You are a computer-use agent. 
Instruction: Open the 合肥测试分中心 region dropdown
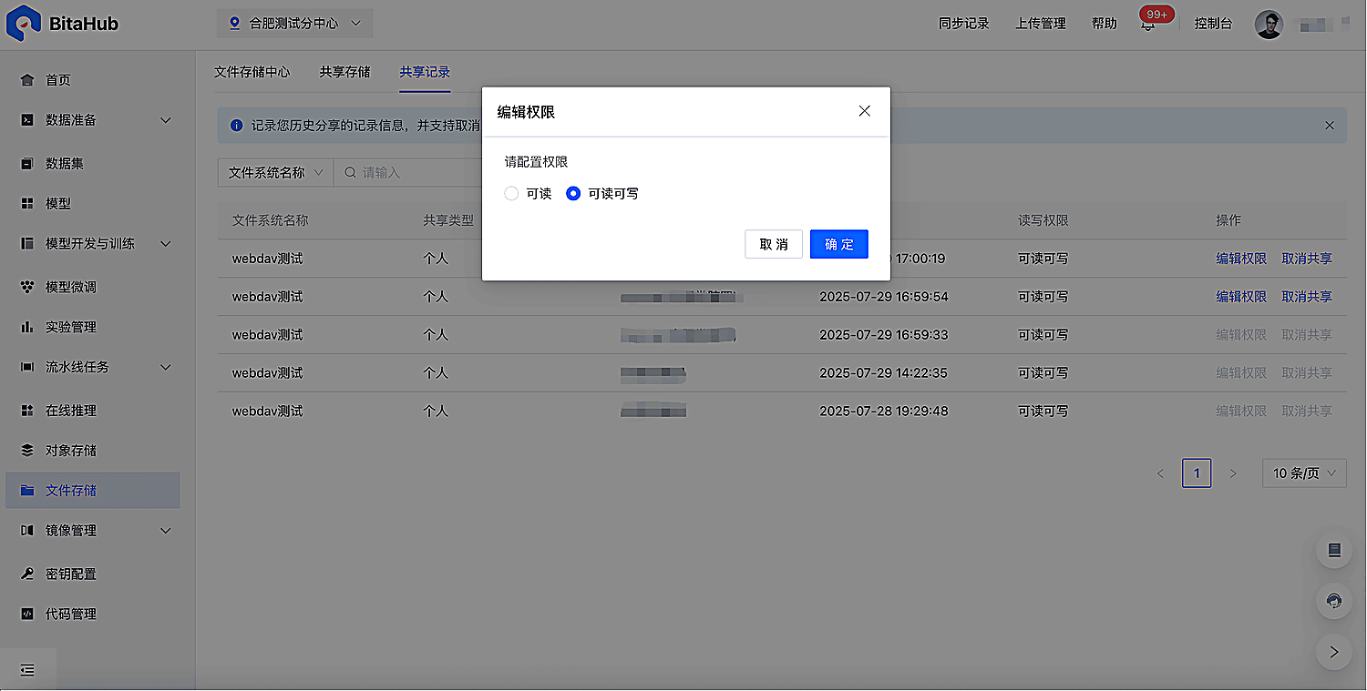(x=294, y=24)
